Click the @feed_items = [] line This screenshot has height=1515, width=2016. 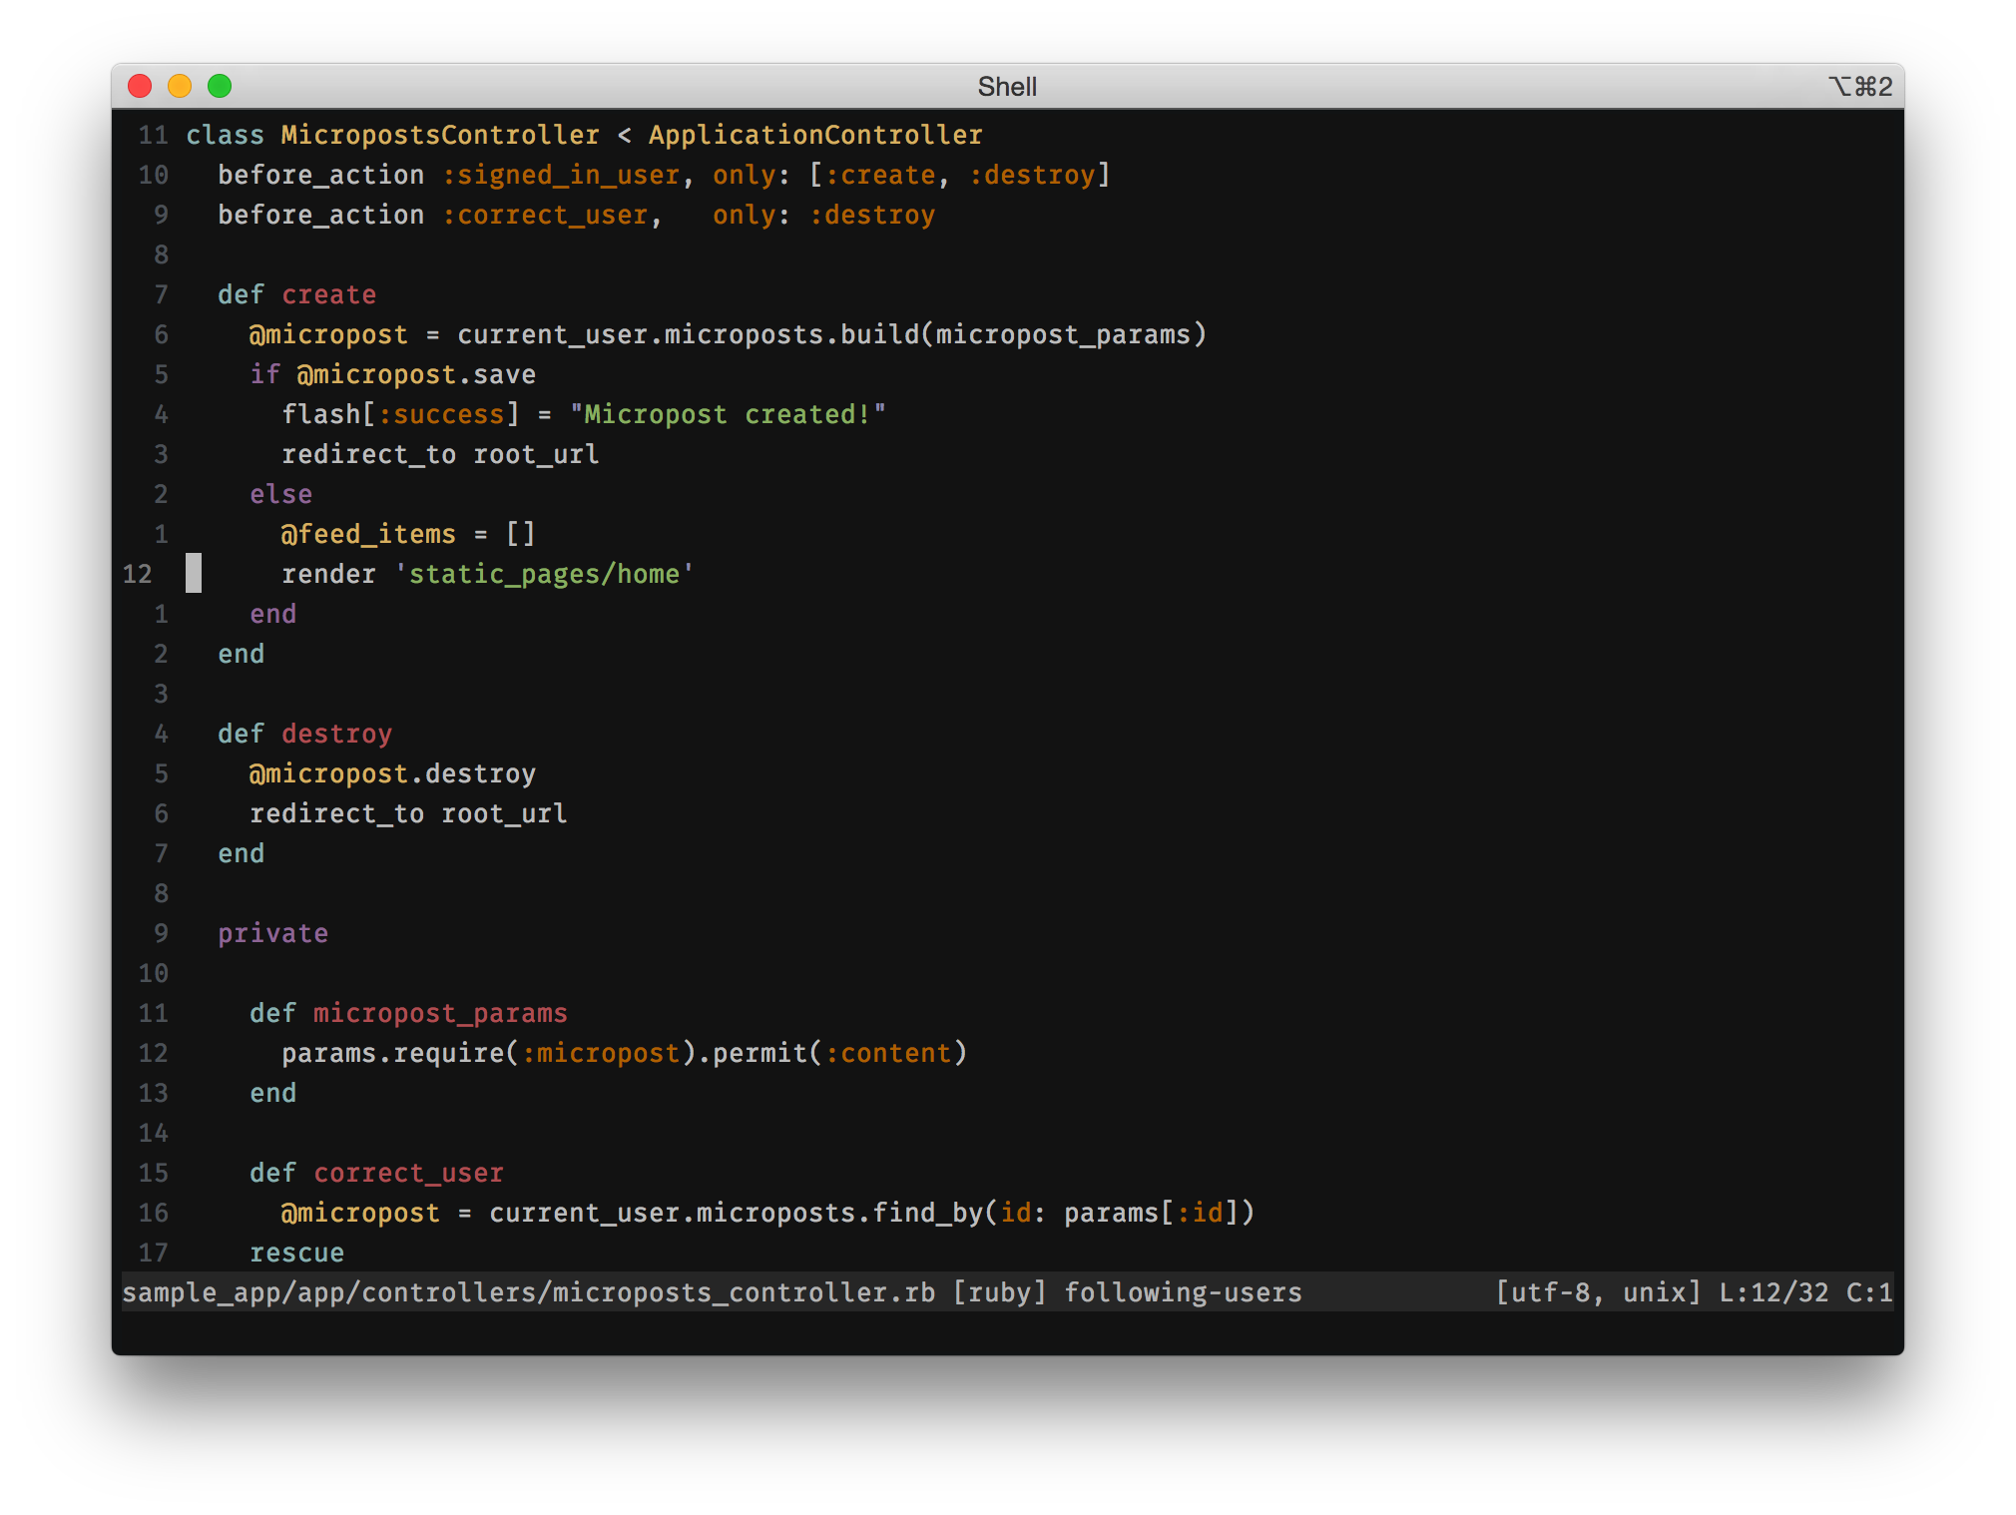point(408,534)
